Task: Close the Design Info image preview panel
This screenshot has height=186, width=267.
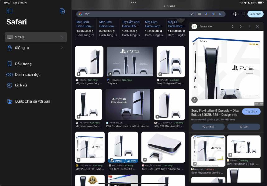Action: click(257, 26)
